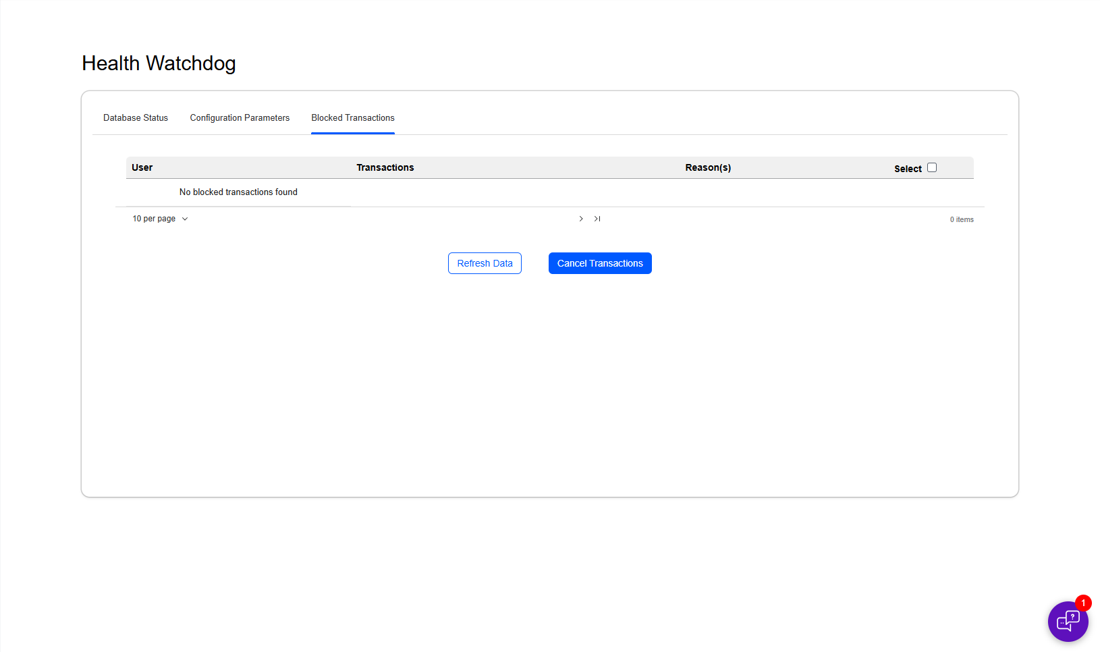Jump to the last page of results
This screenshot has height=652, width=1100.
click(x=597, y=219)
